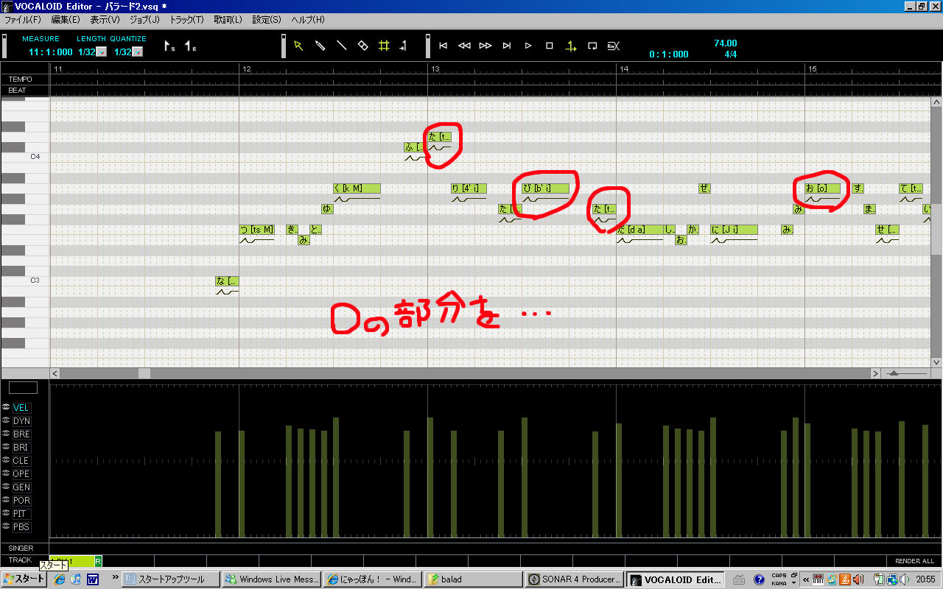Toggle the eye icon next to OPE

6,473
